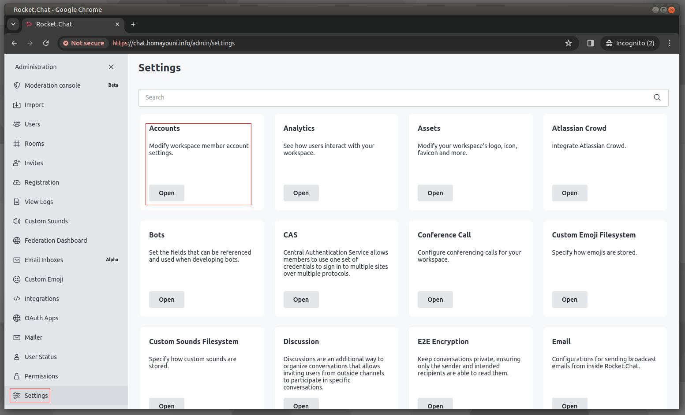685x415 pixels.
Task: Click into the Settings search field
Action: 403,97
